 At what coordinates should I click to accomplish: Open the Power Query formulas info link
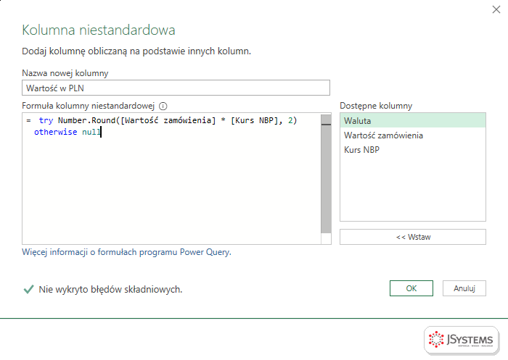[x=127, y=252]
